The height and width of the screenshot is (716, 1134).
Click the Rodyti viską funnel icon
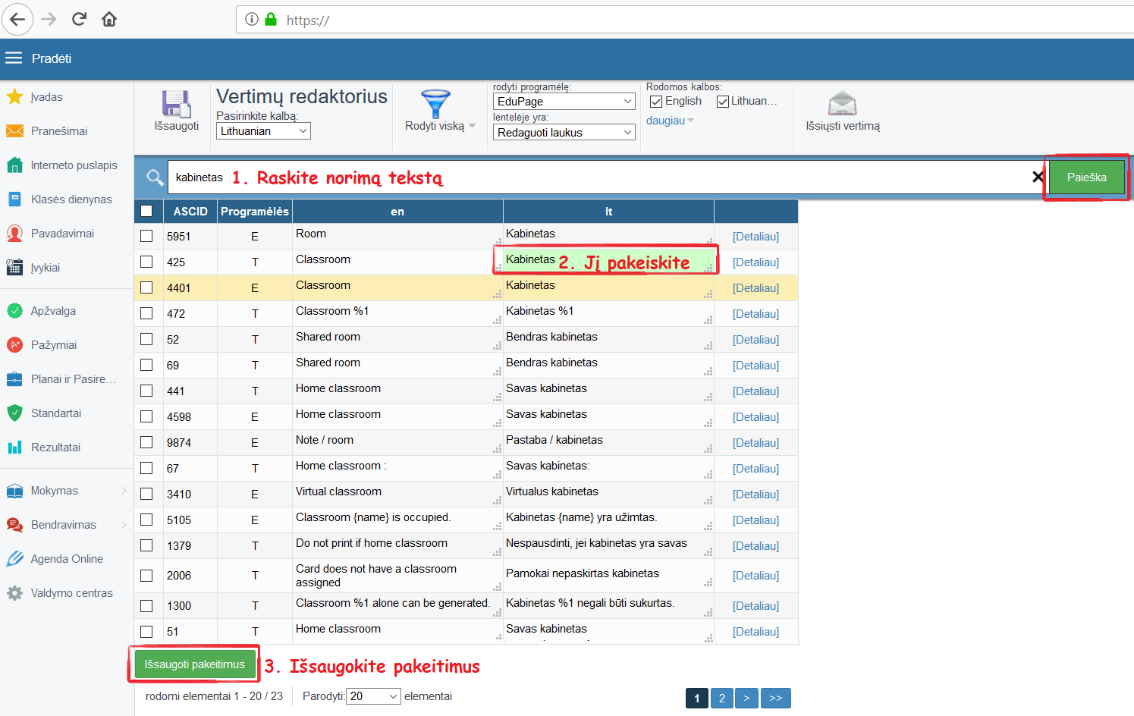click(435, 104)
